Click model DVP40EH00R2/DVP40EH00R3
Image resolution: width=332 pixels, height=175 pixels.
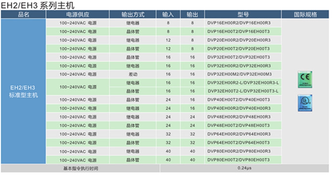tap(239, 108)
